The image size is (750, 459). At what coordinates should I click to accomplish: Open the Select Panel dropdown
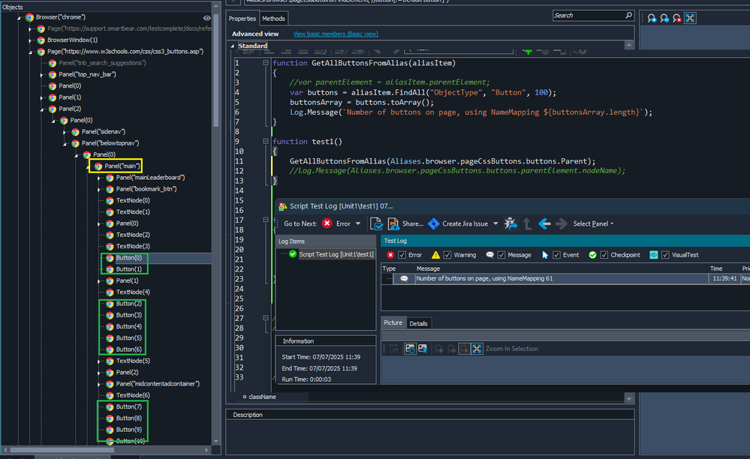coord(593,223)
